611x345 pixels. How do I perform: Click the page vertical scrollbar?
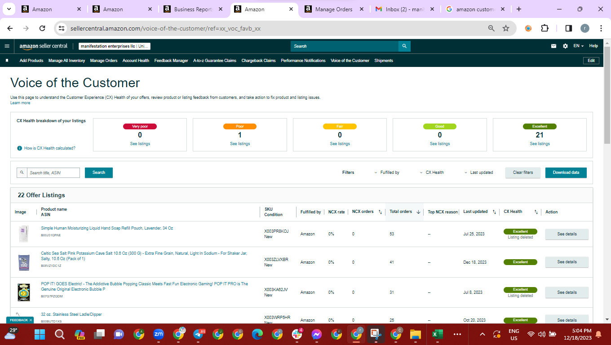tap(607, 94)
